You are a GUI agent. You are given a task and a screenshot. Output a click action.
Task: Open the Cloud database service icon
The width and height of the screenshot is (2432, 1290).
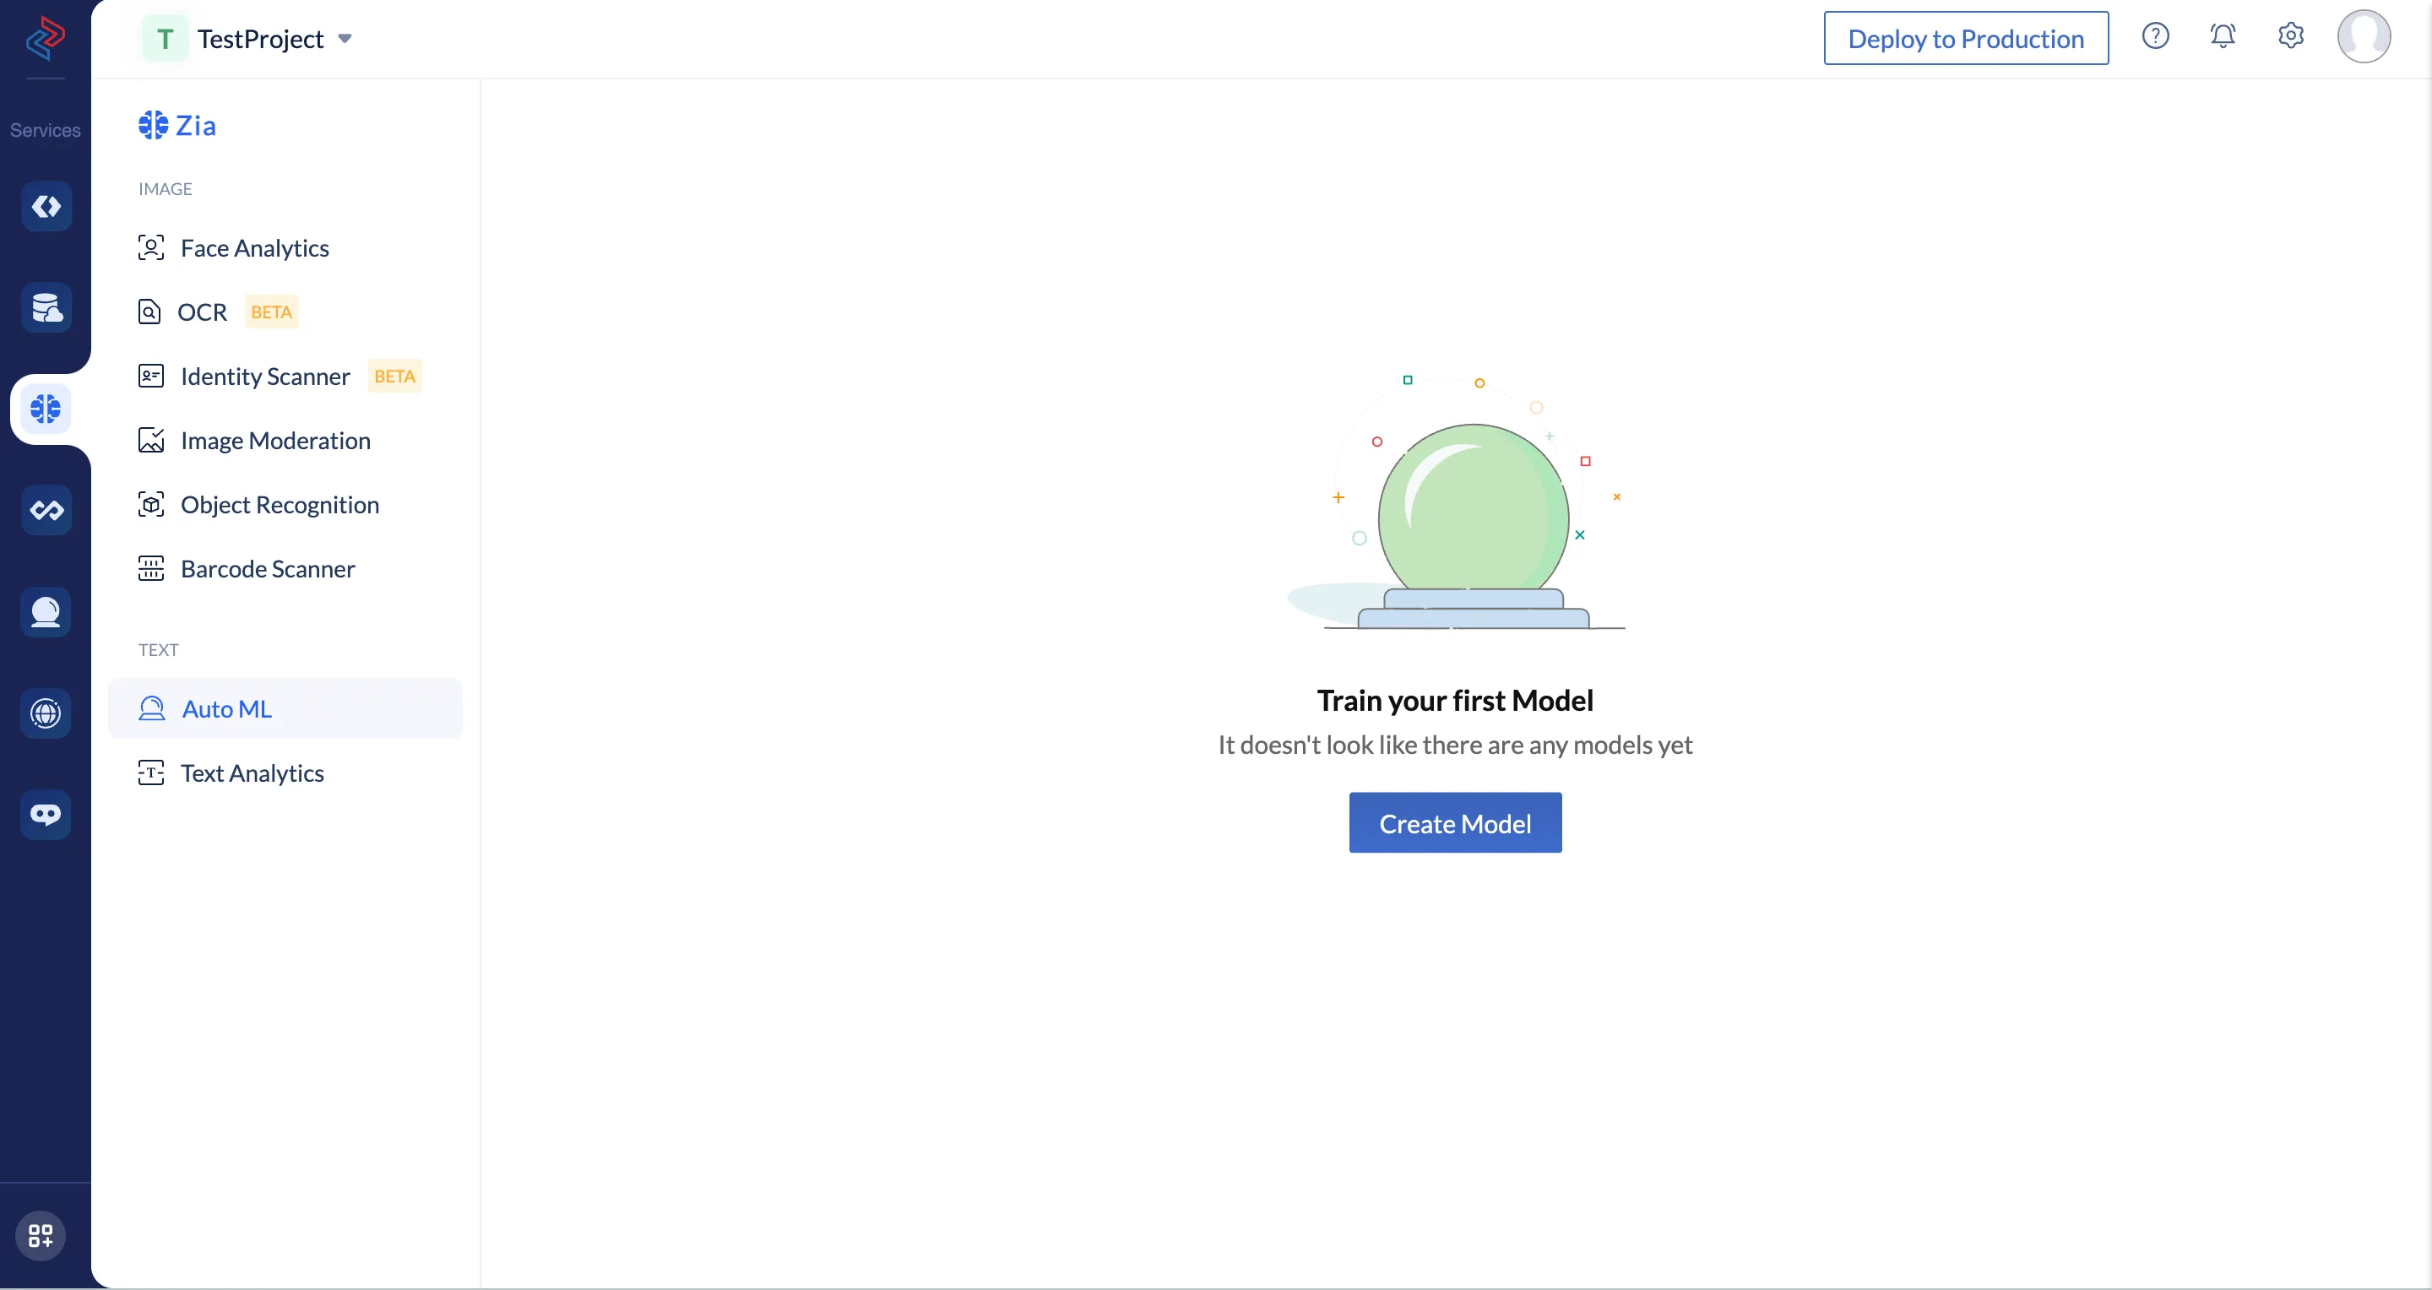(46, 307)
